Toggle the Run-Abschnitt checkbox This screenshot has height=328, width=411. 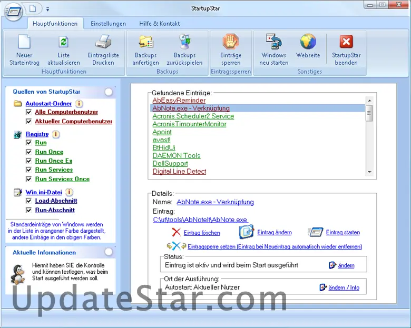click(28, 210)
